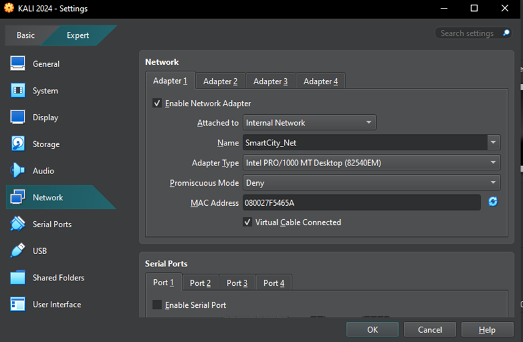This screenshot has width=523, height=342.
Task: Switch to Basic settings mode
Action: pyautogui.click(x=26, y=35)
